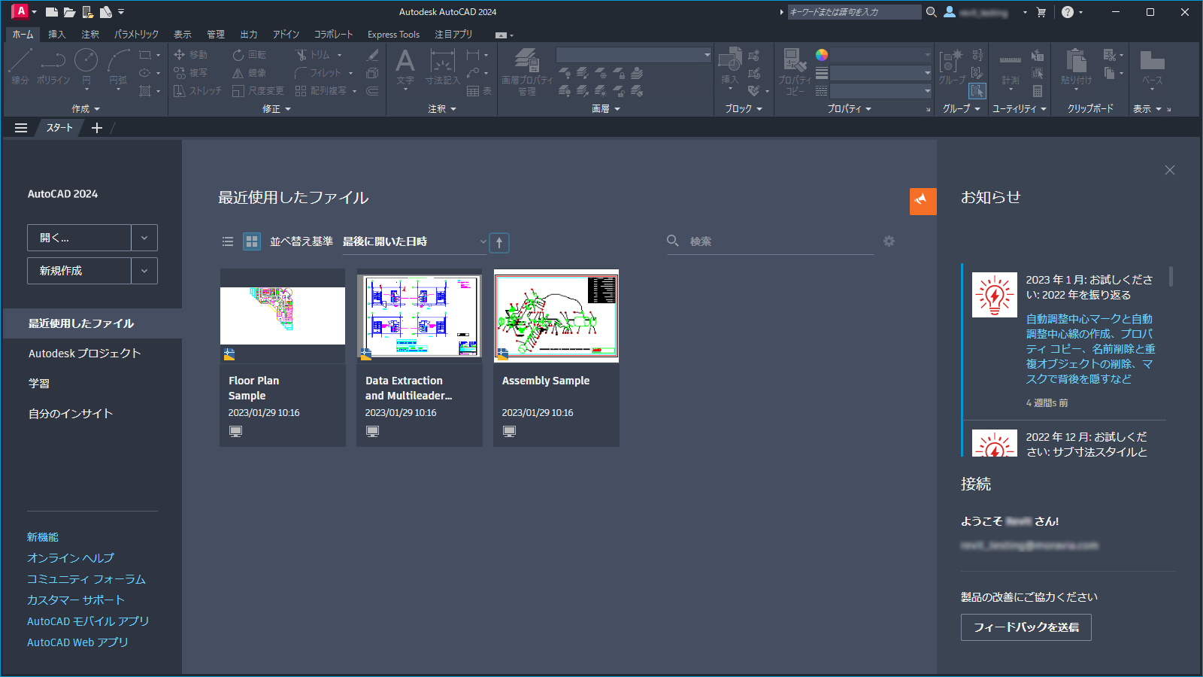The width and height of the screenshot is (1203, 677).
Task: Open the 並べ替え基準 sort criteria dropdown
Action: click(x=412, y=241)
